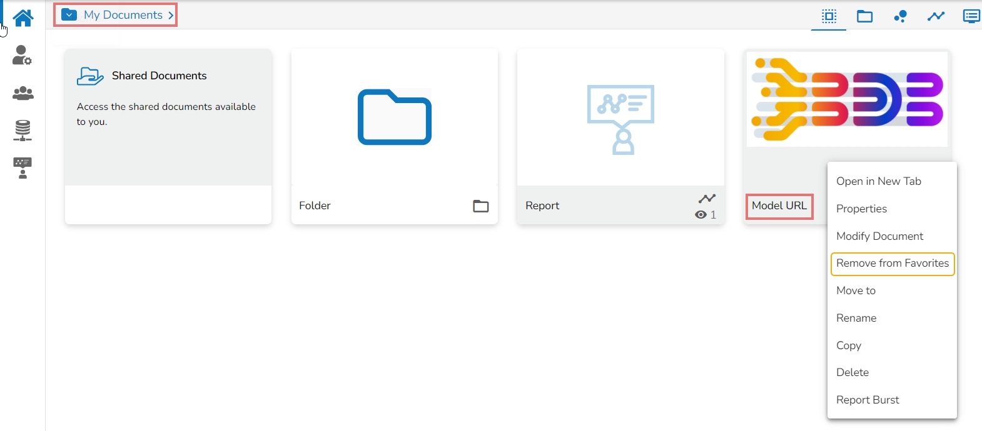The image size is (982, 431).
Task: Click the small folder icon on Folder card
Action: pyautogui.click(x=481, y=206)
